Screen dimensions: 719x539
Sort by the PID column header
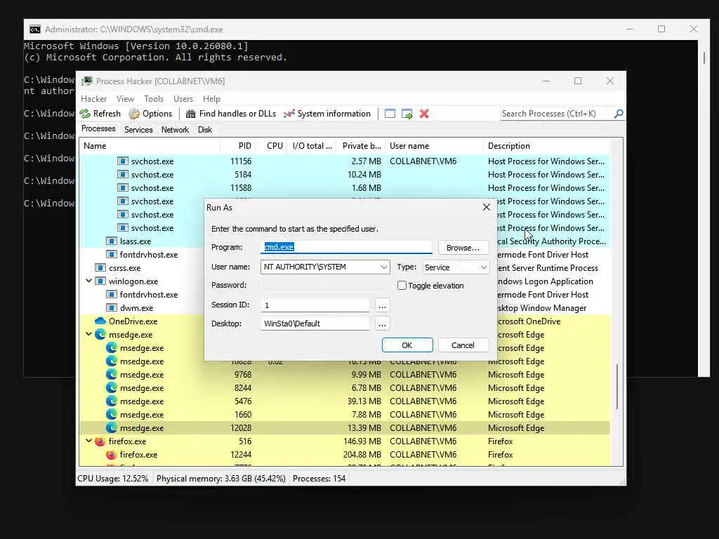click(238, 146)
